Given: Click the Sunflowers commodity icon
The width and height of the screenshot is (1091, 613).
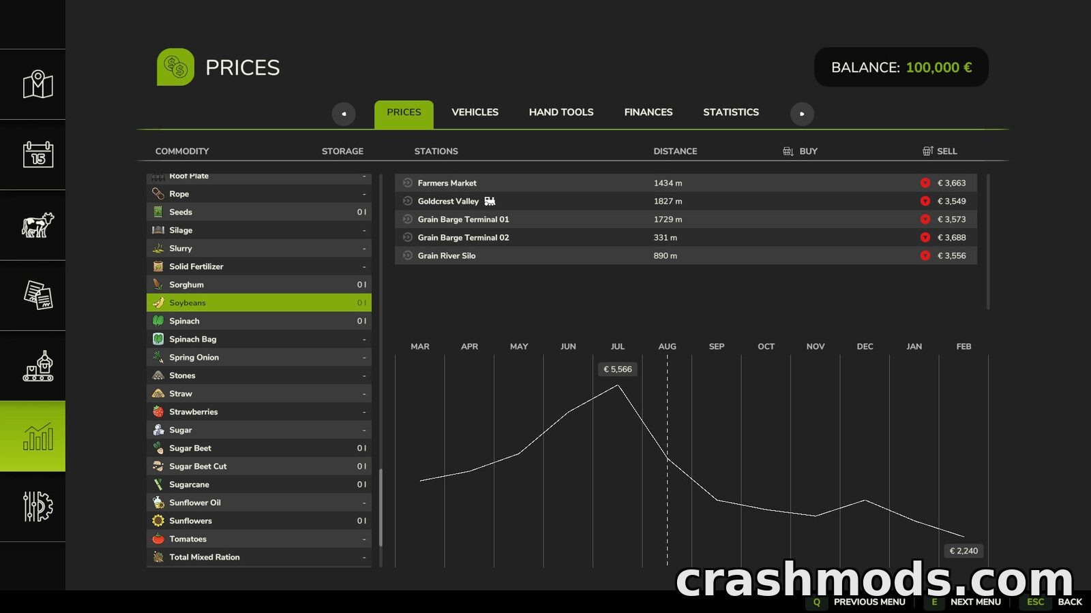Looking at the screenshot, I should point(158,520).
